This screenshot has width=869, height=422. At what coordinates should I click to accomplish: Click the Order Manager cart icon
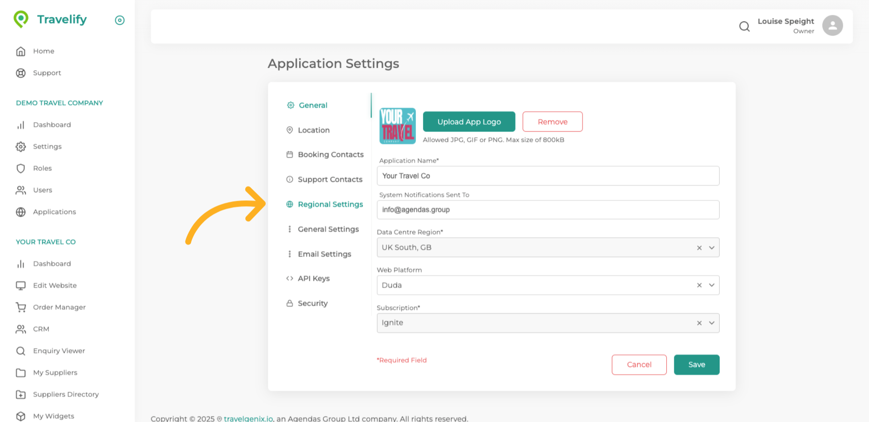pyautogui.click(x=21, y=307)
